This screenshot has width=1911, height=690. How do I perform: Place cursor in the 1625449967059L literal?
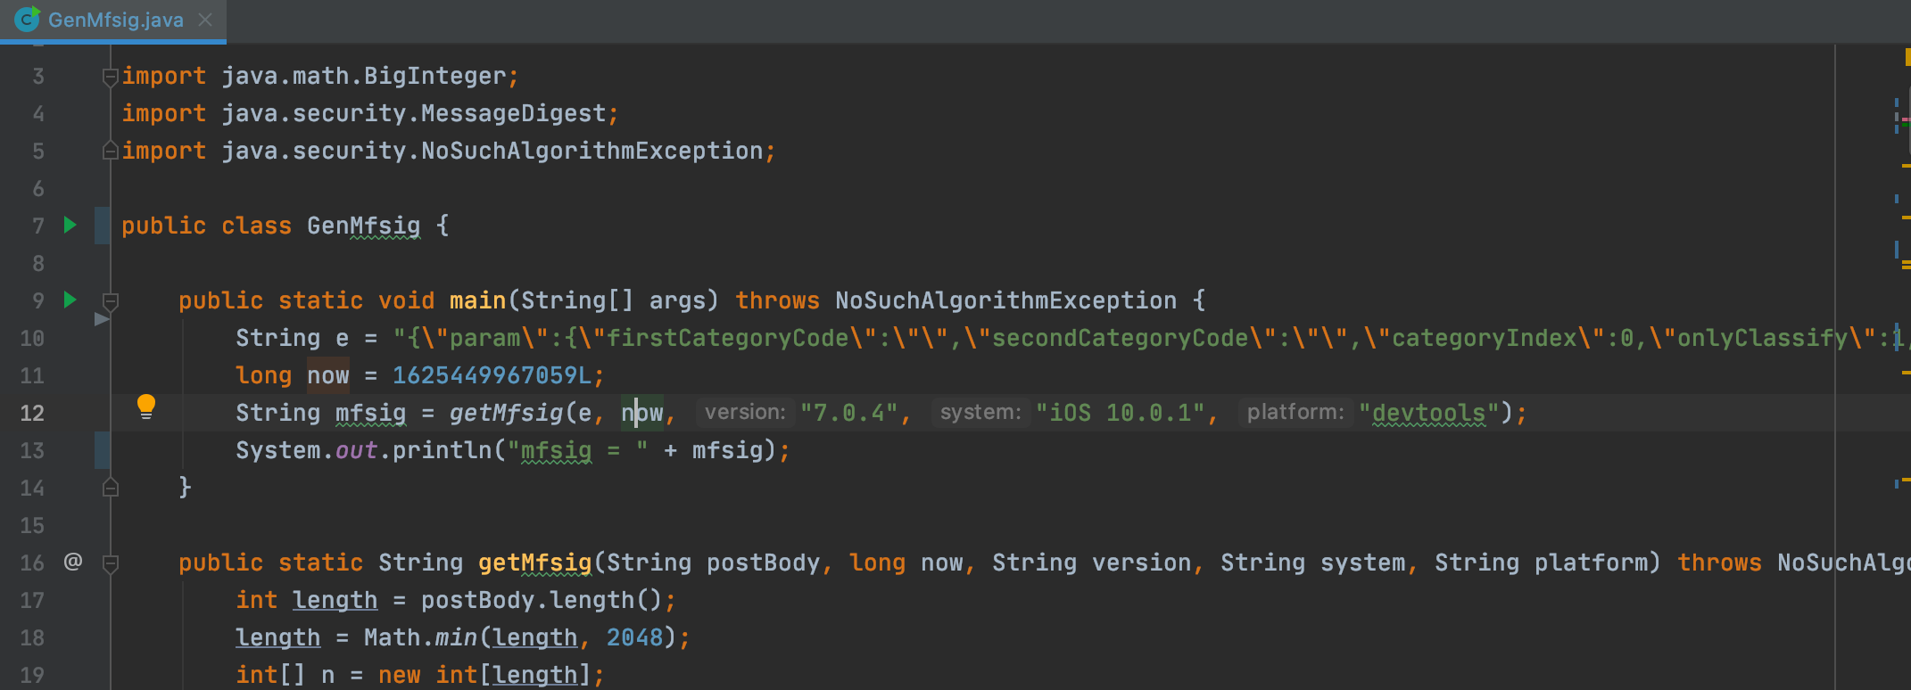[x=491, y=375]
